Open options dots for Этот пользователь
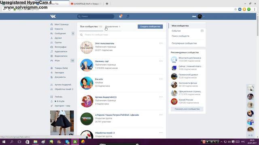Image resolution: width=259 pixels, height=145 pixels. (x=161, y=43)
